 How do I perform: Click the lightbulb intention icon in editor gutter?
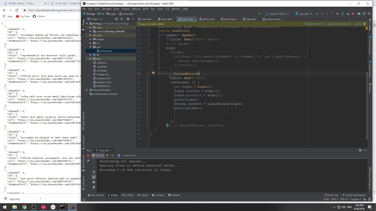153,73
